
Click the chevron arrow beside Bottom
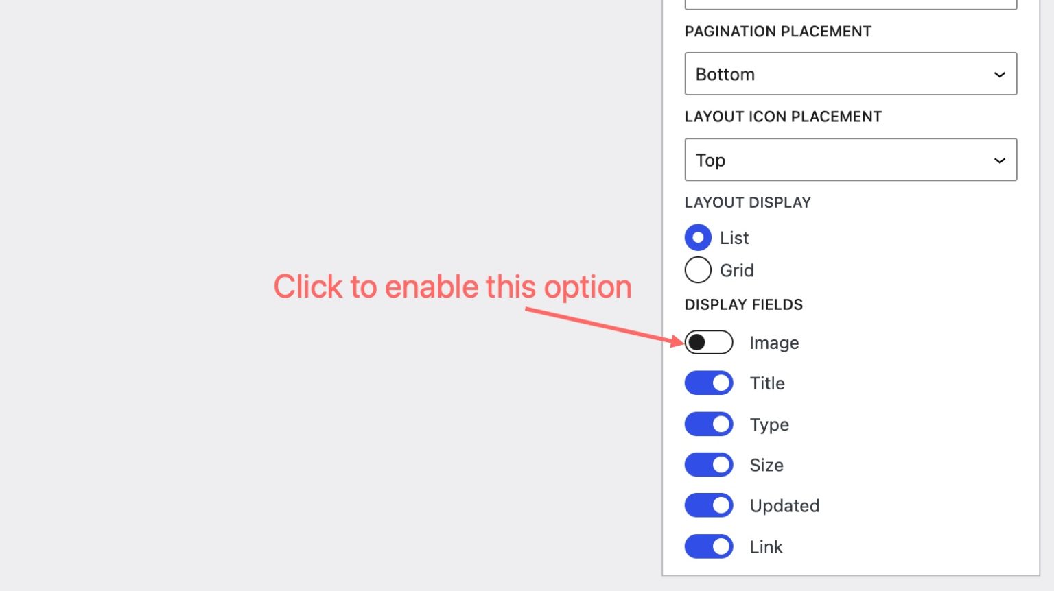pyautogui.click(x=999, y=75)
